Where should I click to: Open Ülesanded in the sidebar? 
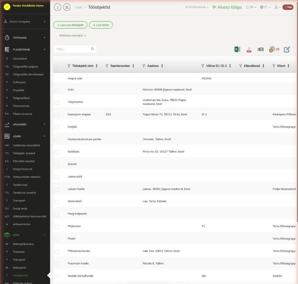click(20, 59)
